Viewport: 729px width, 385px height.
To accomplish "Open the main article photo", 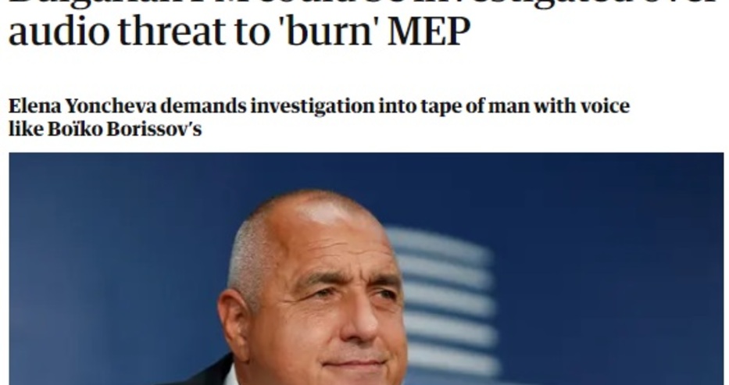I will pos(366,269).
